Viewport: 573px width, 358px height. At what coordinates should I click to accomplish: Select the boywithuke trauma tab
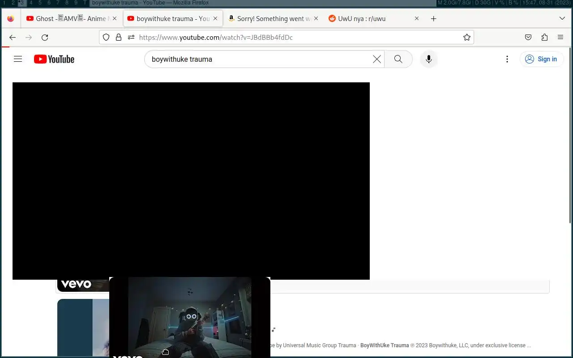click(173, 18)
